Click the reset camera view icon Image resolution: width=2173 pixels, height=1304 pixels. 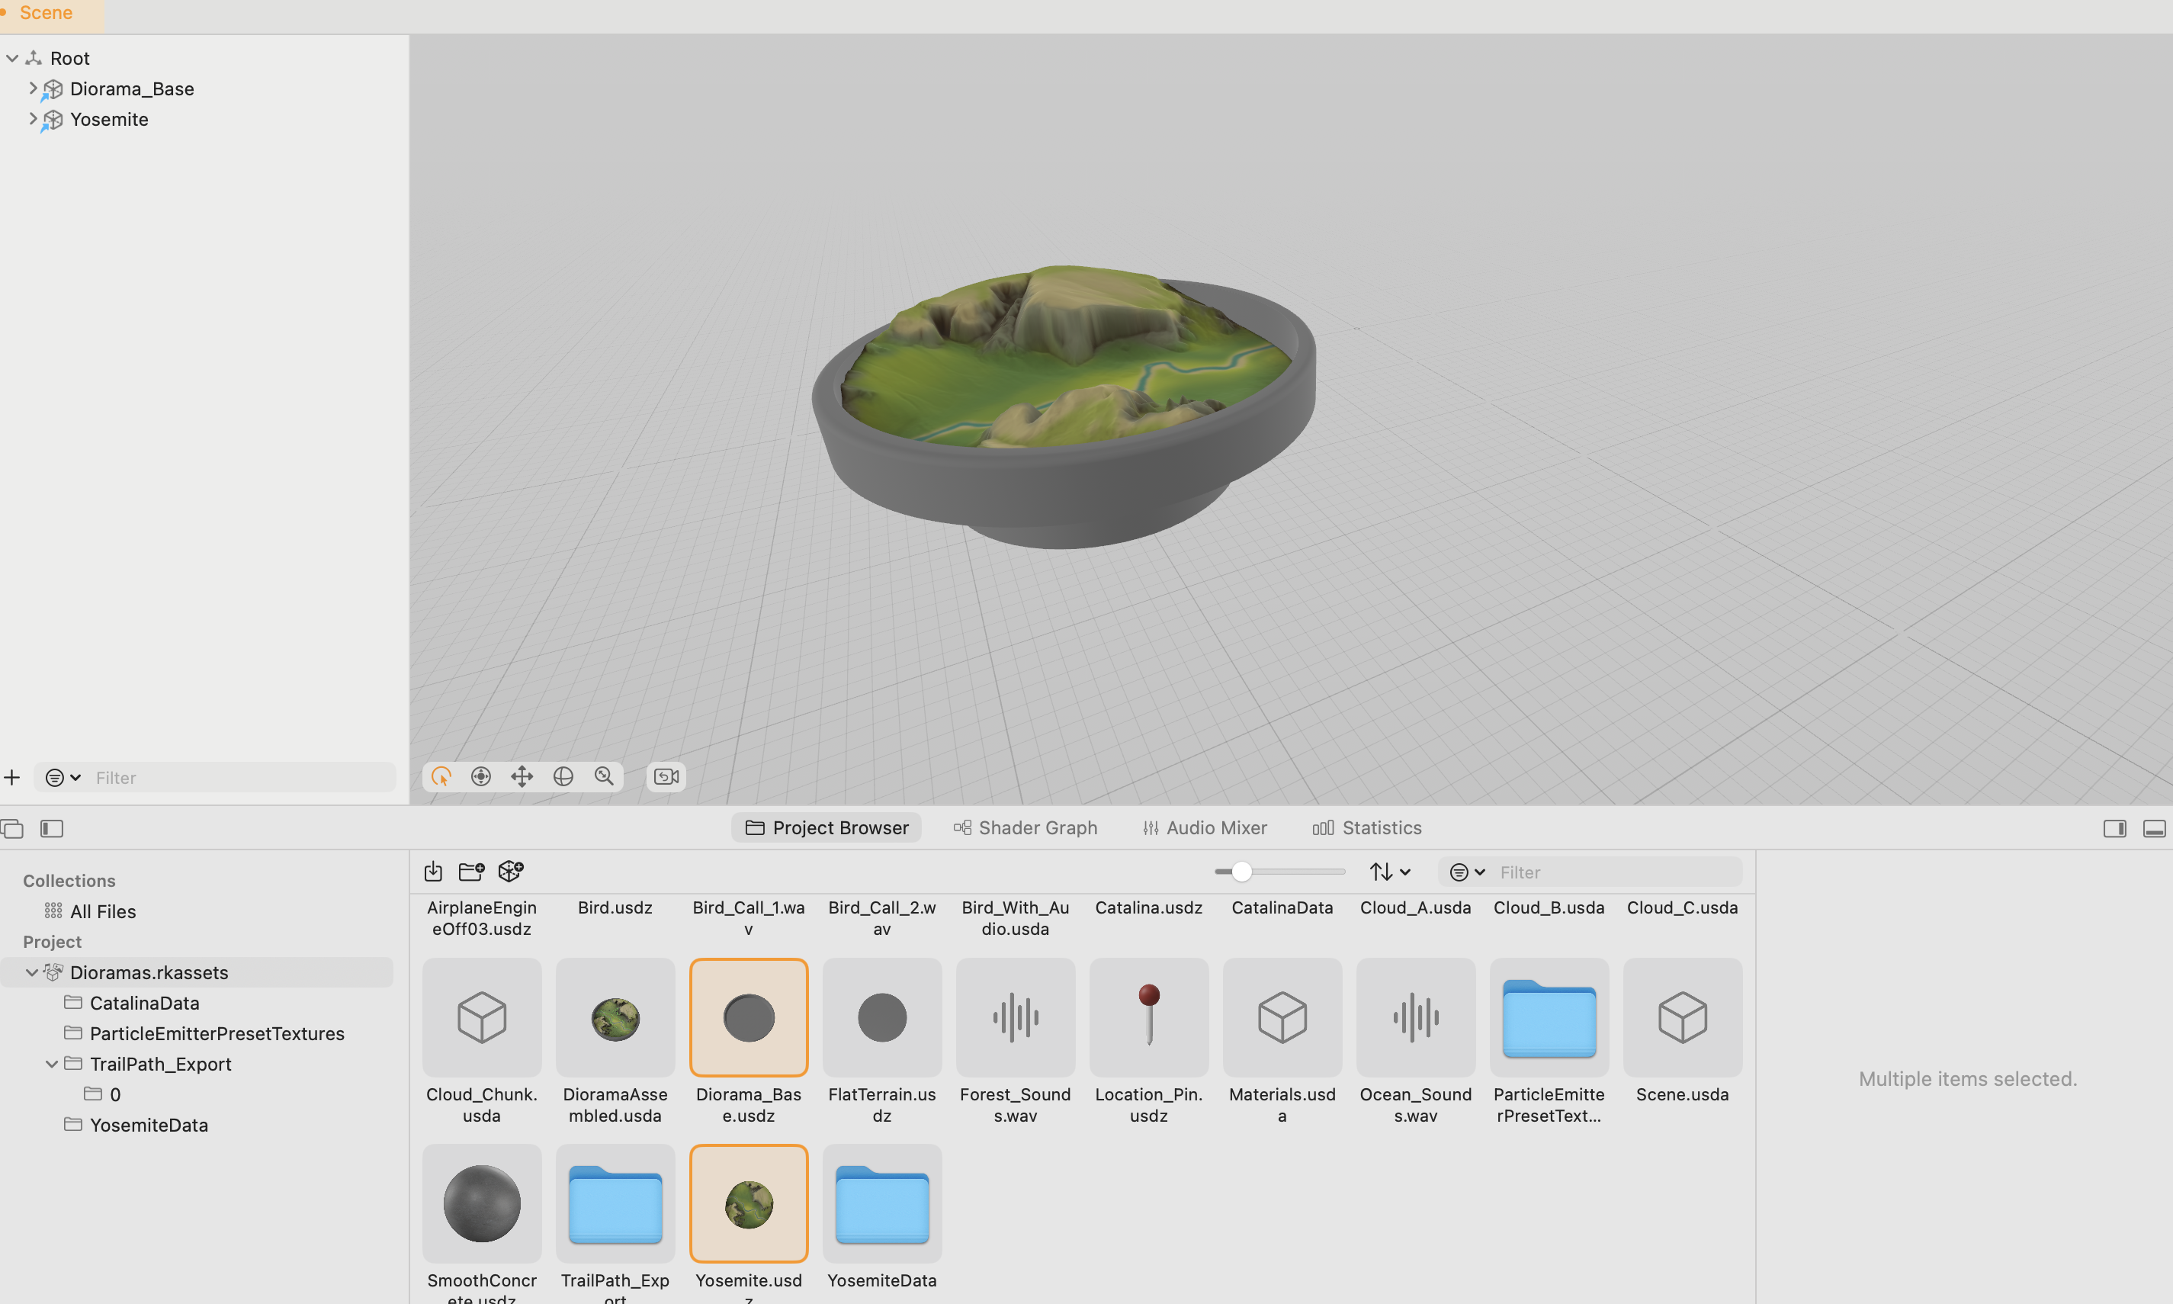pos(666,777)
